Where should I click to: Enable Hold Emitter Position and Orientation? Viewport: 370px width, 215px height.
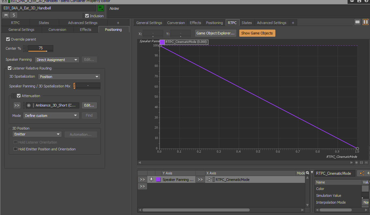[15, 149]
